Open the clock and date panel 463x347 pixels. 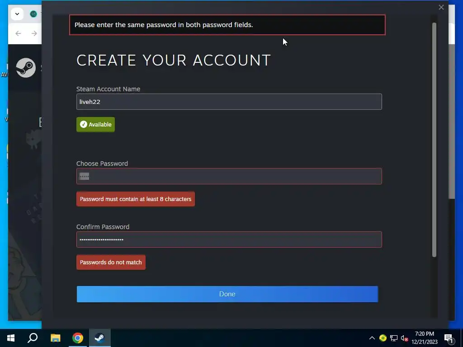tap(424, 338)
